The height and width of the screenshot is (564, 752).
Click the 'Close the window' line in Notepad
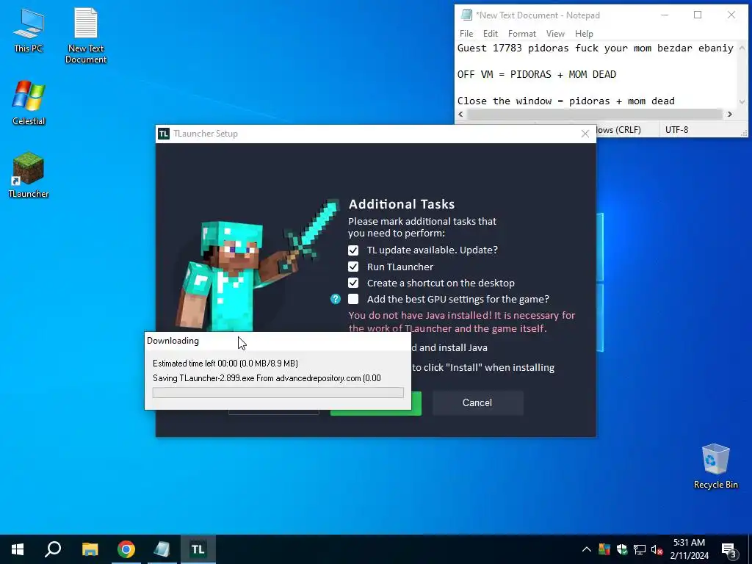566,101
